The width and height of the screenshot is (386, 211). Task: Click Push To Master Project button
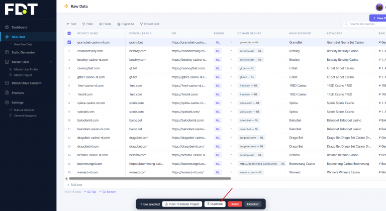click(182, 204)
